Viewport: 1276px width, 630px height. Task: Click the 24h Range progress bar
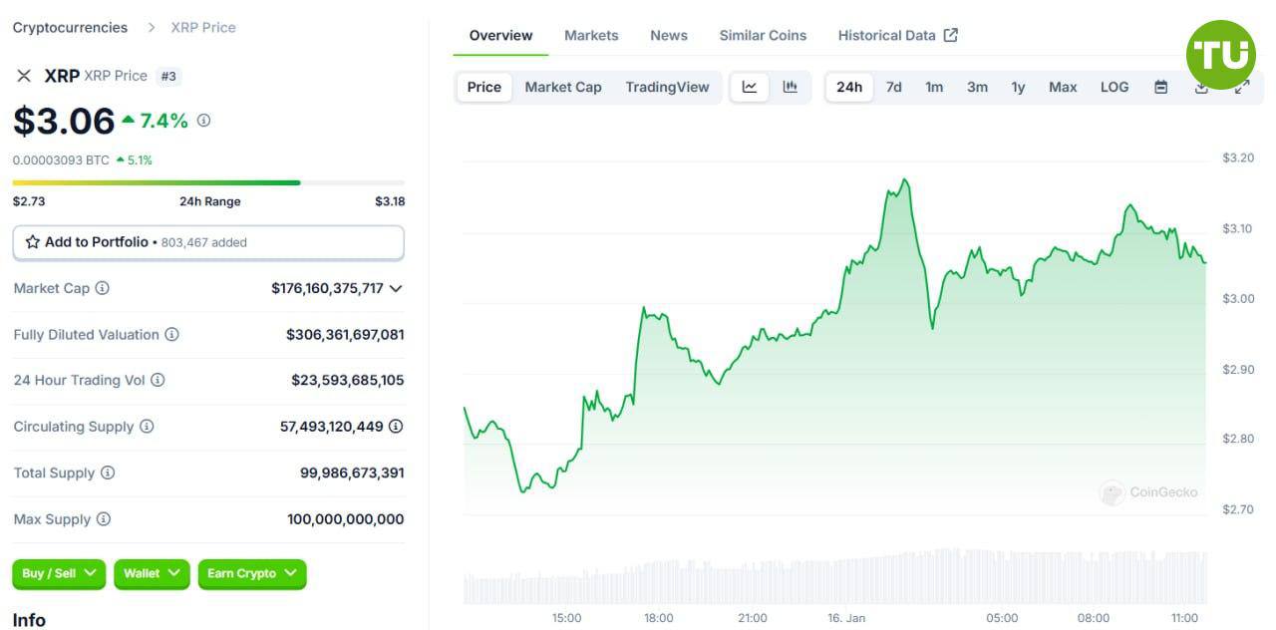coord(208,182)
